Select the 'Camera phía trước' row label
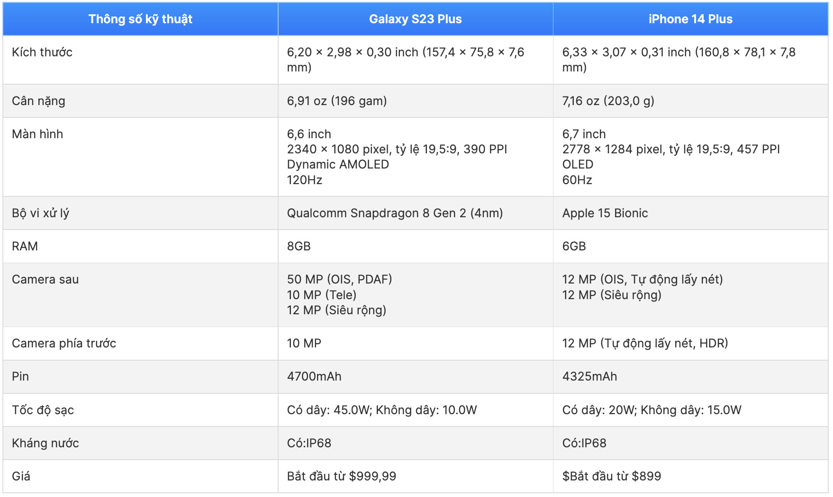The width and height of the screenshot is (833, 497). point(64,343)
